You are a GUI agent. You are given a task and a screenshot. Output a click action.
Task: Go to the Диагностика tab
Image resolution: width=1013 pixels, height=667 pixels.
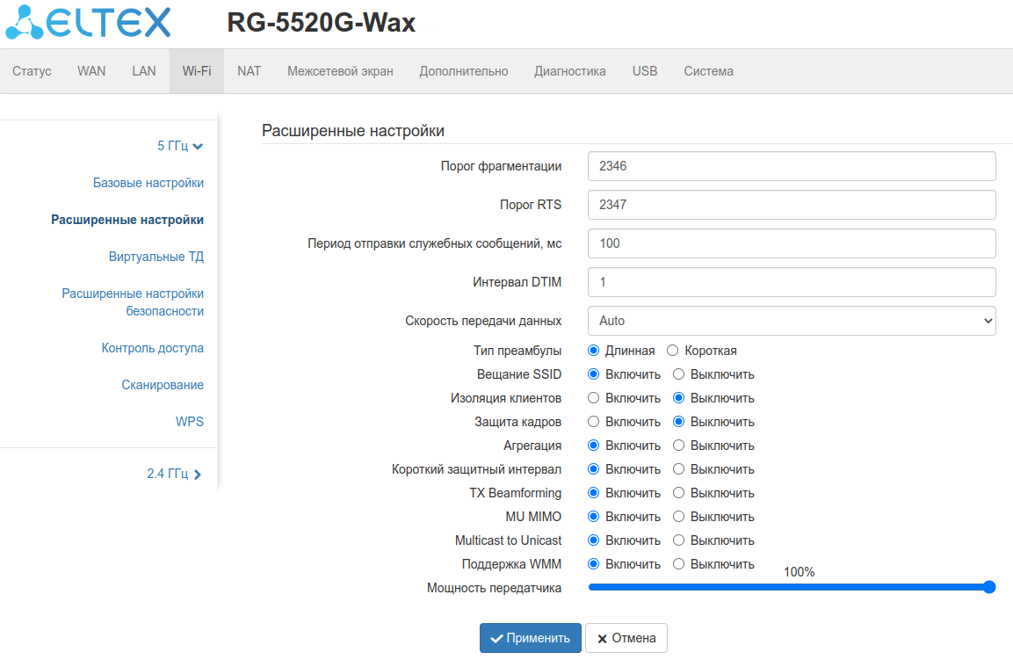(x=569, y=71)
